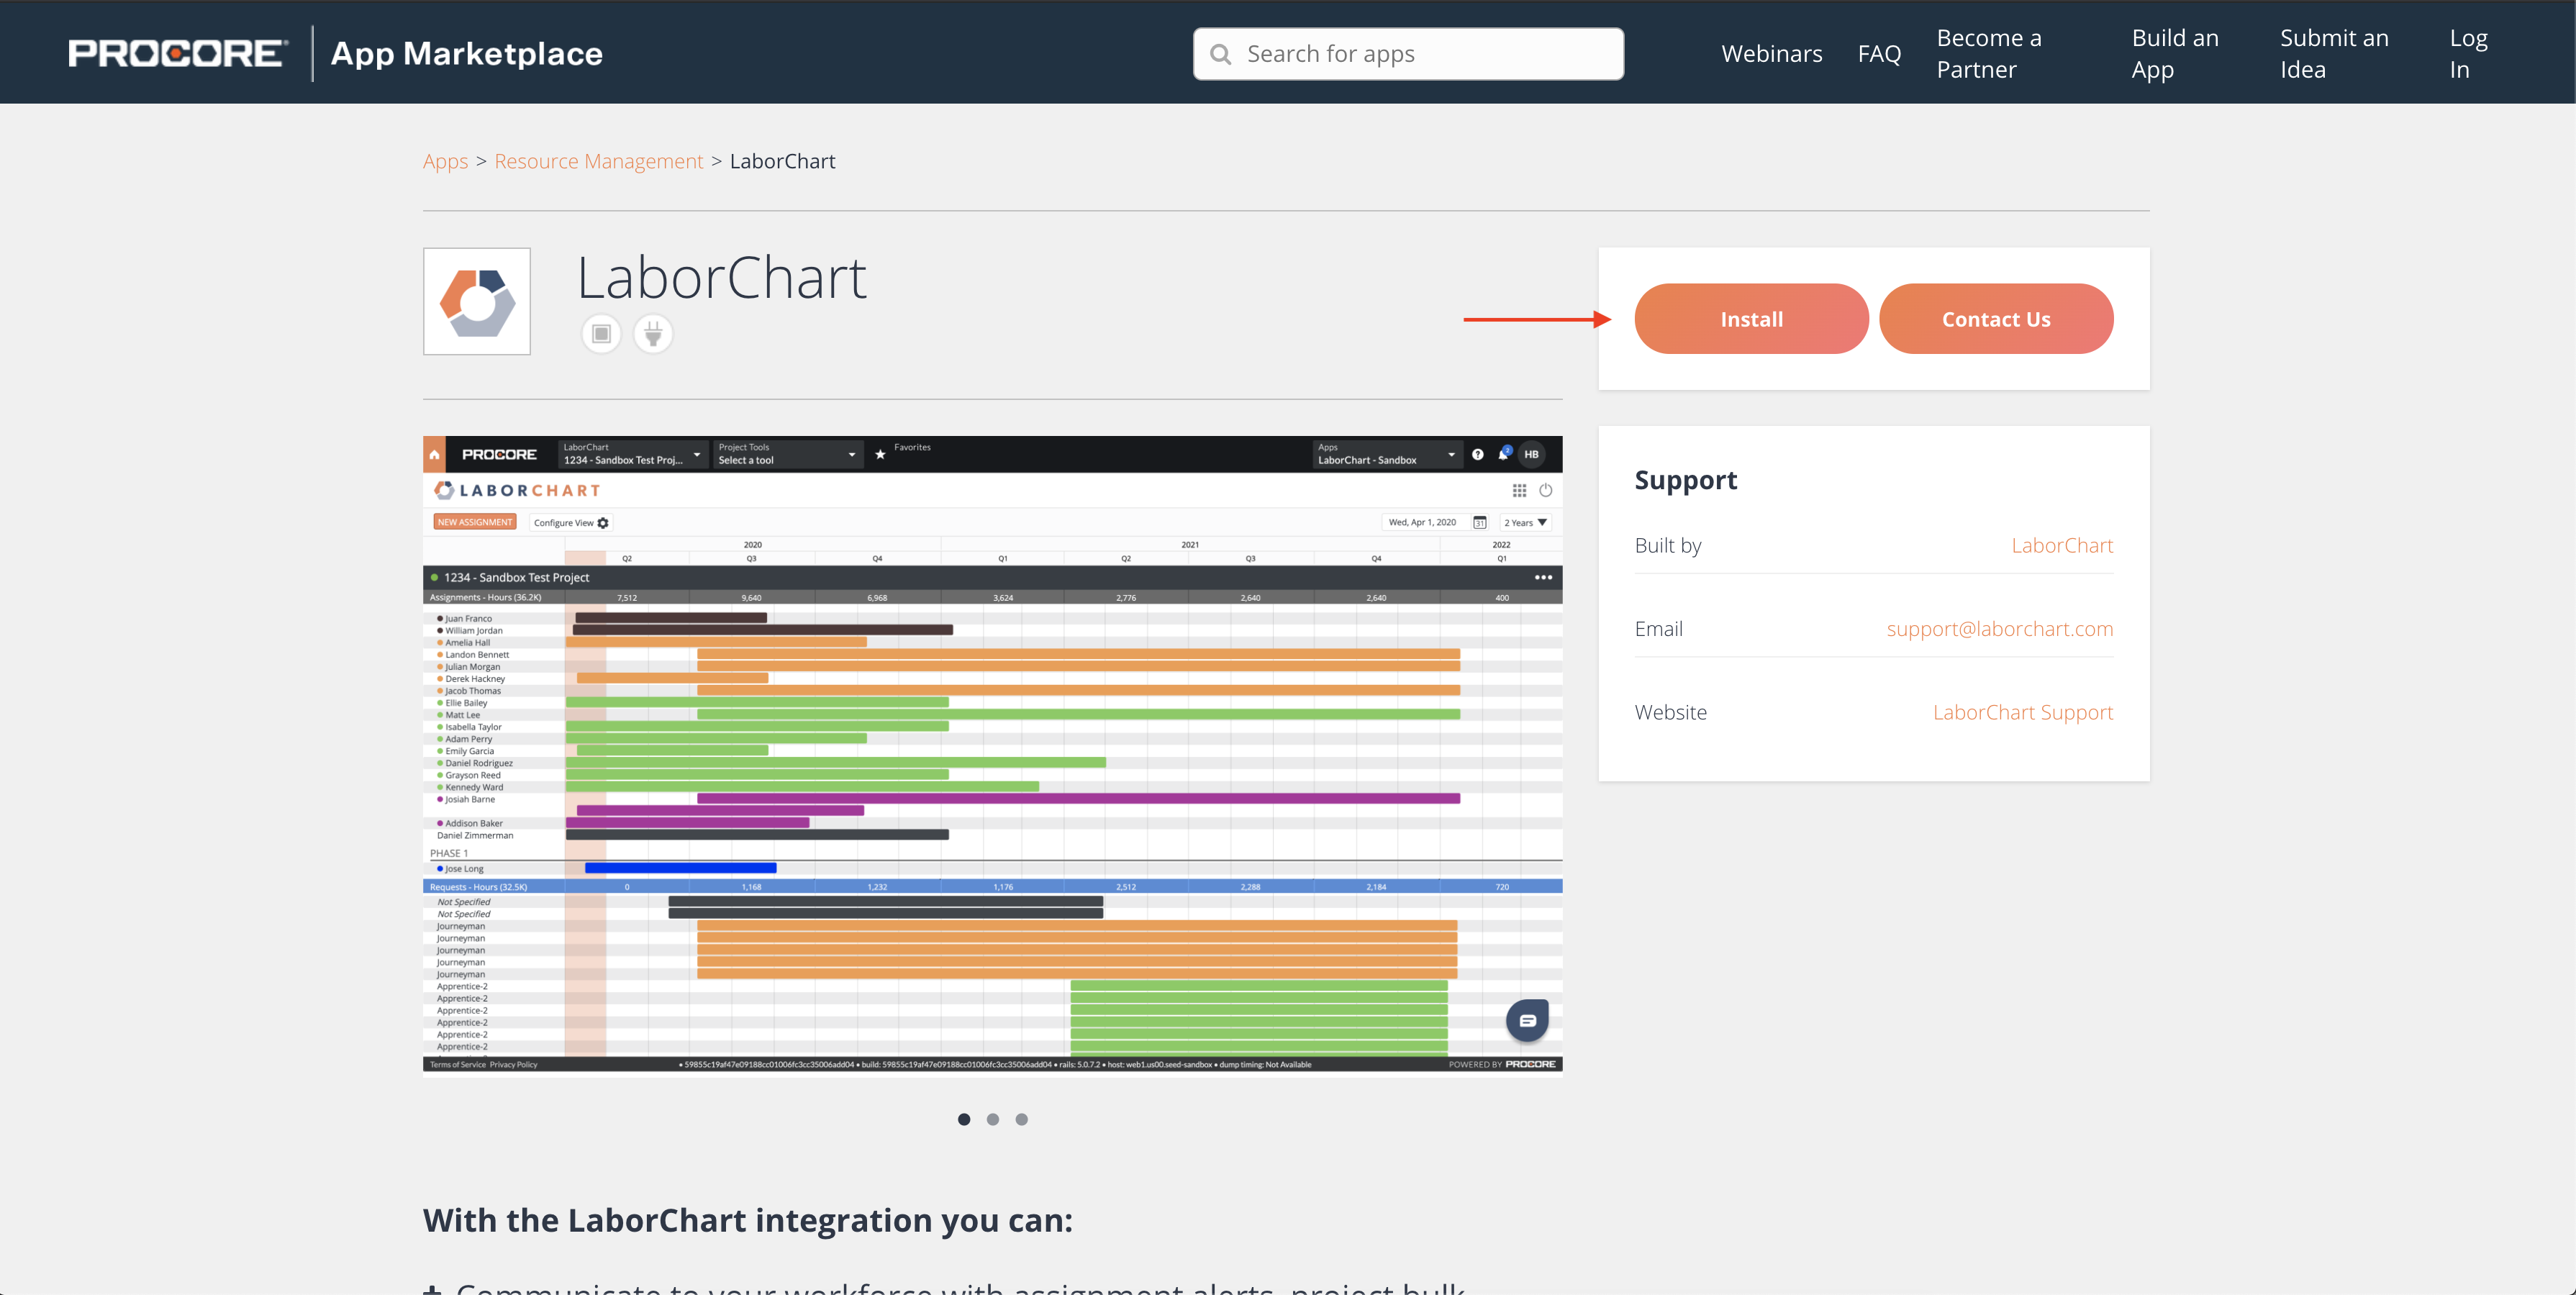Click the plug connector badge icon
The image size is (2576, 1295).
(653, 333)
